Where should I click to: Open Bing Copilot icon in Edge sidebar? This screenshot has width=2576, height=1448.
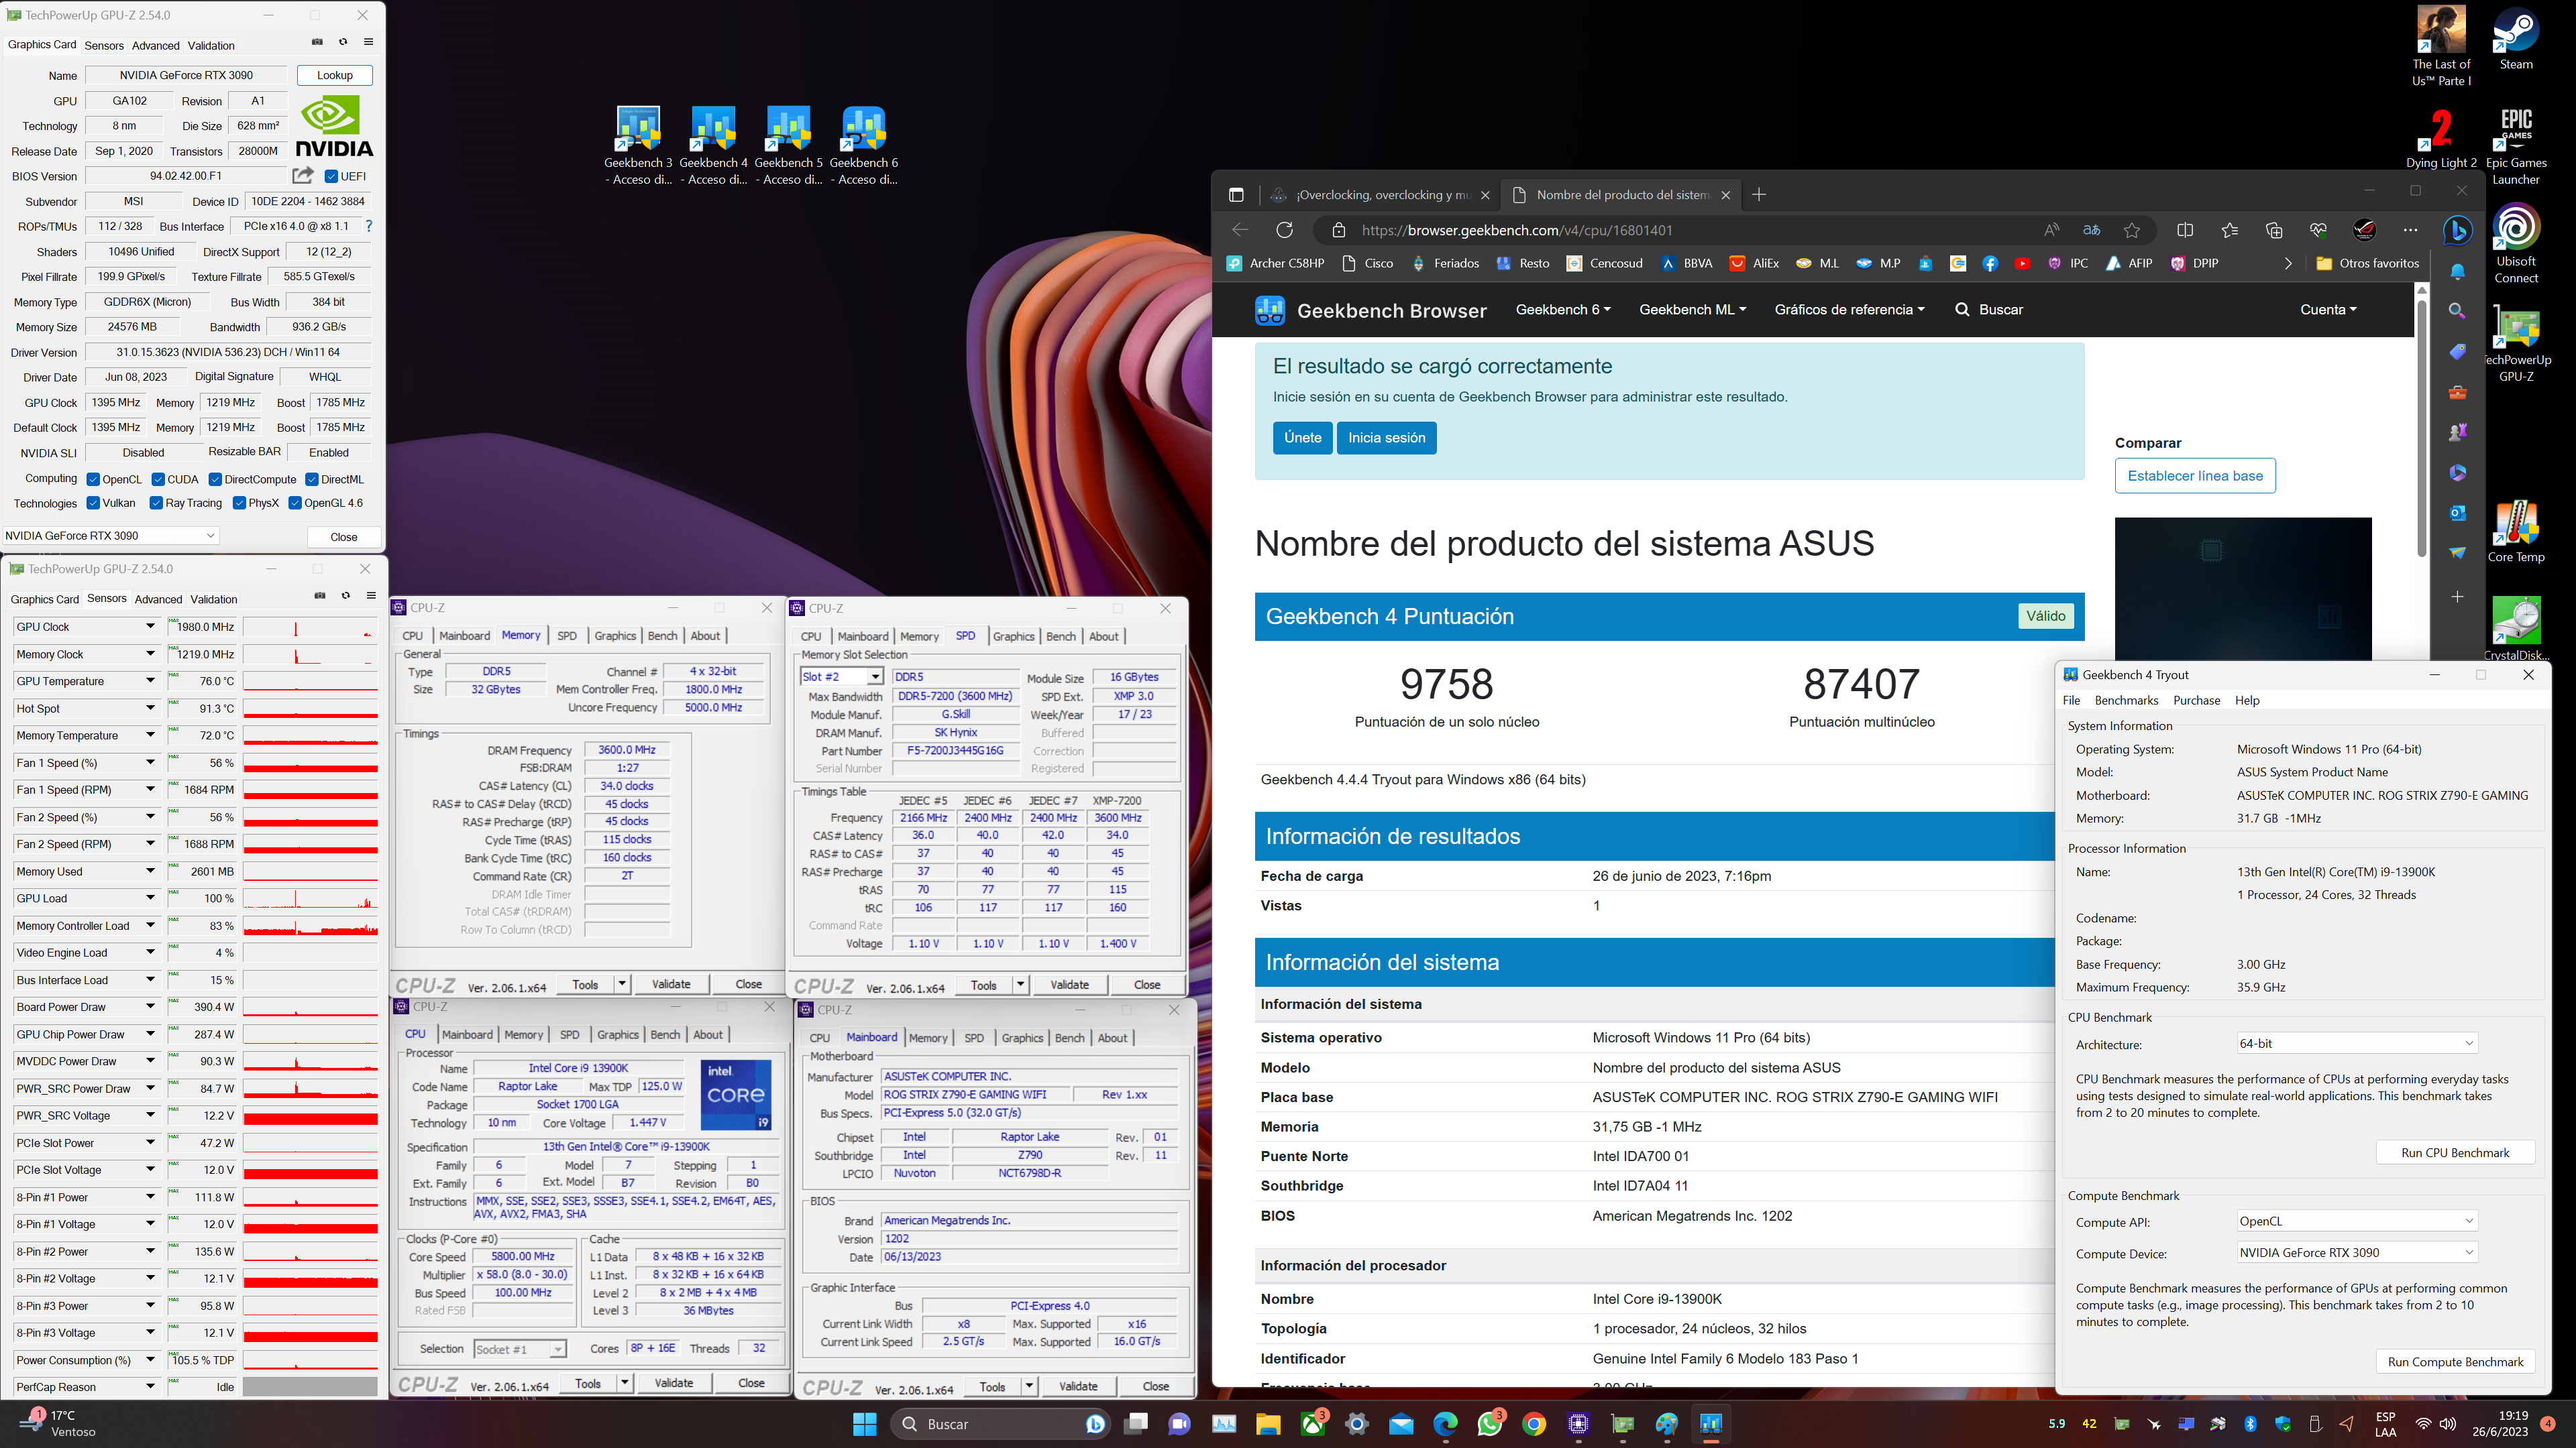pos(2458,231)
